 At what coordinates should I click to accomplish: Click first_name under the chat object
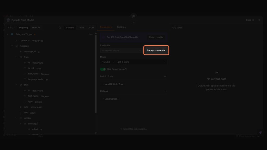[33, 96]
